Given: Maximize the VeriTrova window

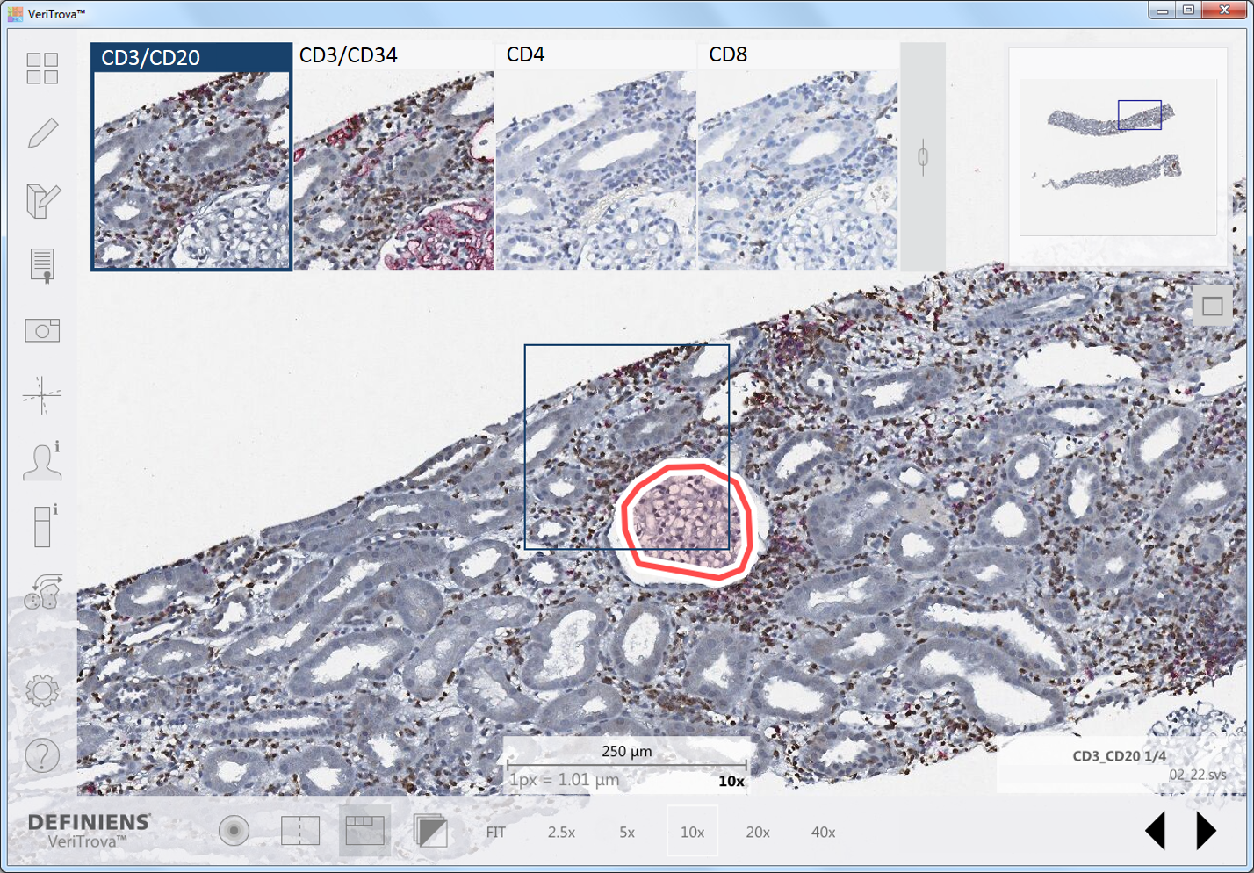Looking at the screenshot, I should coord(1189,11).
